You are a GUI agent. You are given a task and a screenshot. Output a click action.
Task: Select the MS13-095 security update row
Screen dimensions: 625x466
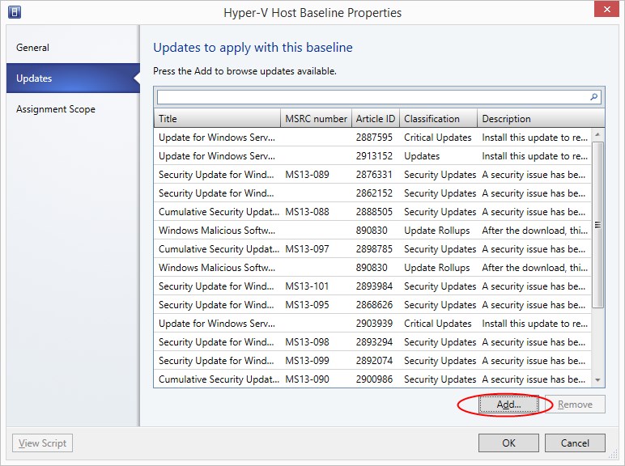372,305
